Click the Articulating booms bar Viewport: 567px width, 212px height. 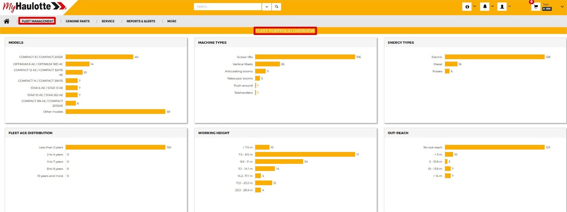260,71
